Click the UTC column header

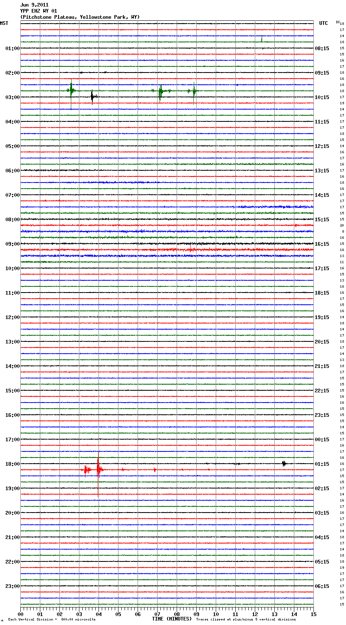tap(323, 23)
